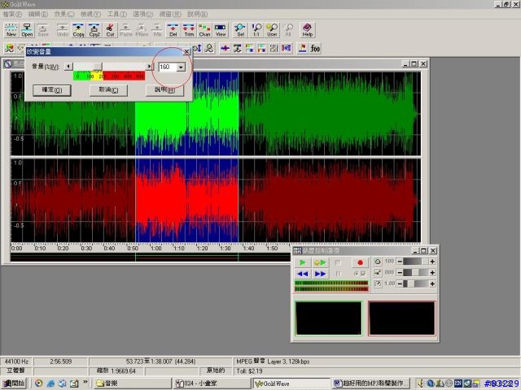This screenshot has height=390, width=521.
Task: Click the MPEG Layer 3, 128kbps status text
Action: [273, 362]
